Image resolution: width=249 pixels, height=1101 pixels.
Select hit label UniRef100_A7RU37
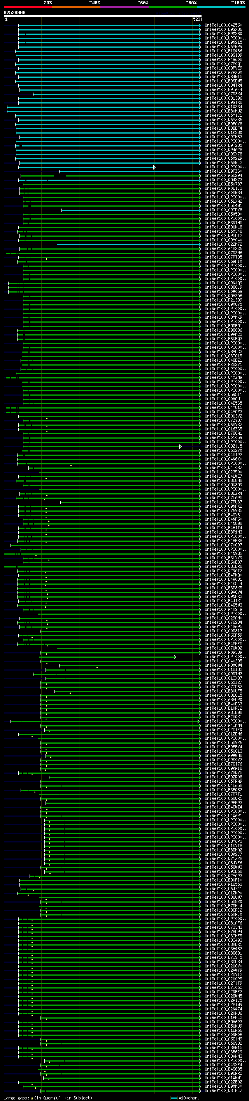pyautogui.click(x=223, y=502)
